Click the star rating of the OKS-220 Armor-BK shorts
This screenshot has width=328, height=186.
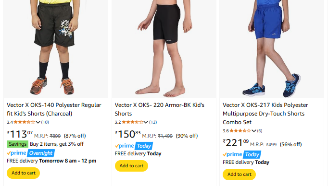click(x=132, y=122)
